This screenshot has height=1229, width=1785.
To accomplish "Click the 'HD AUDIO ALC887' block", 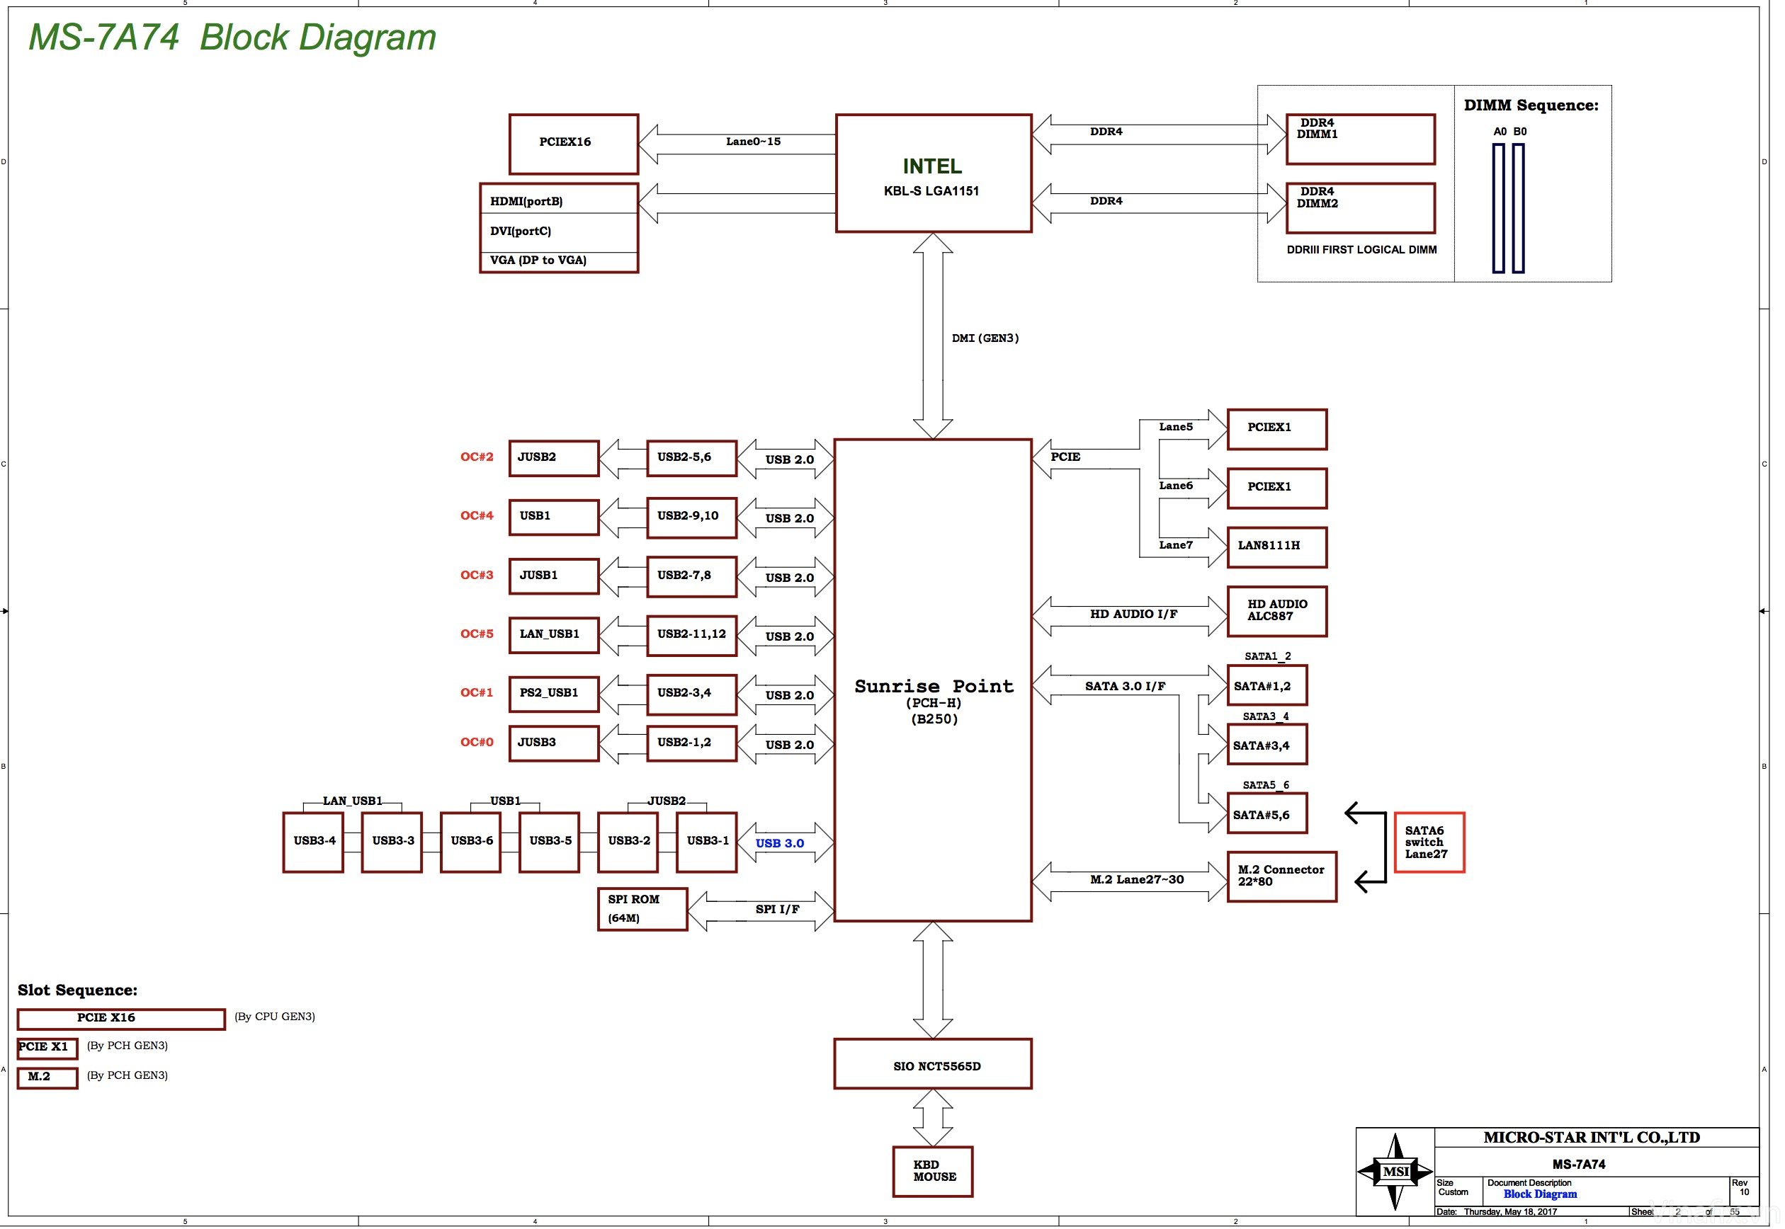I will pos(1276,612).
